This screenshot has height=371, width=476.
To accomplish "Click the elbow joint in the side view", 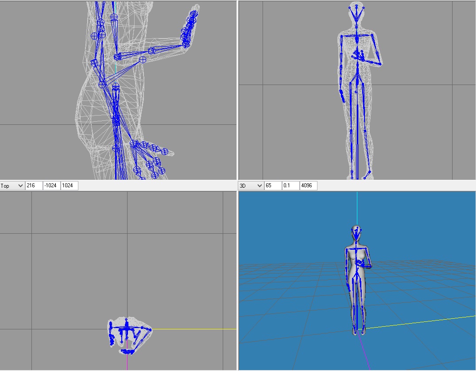I will pyautogui.click(x=117, y=57).
